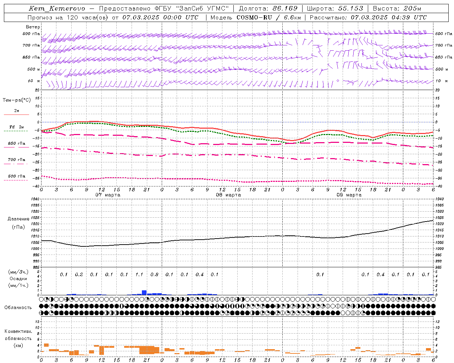Viewport: 454px width, 363px height.
Task: Click the Осадки panel label
Action: click(x=18, y=279)
